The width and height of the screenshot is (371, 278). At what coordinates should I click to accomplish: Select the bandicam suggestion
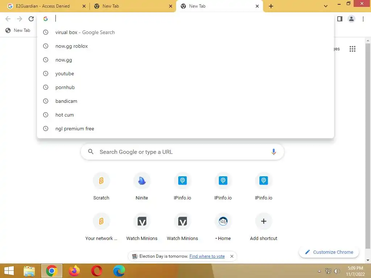[185, 101]
